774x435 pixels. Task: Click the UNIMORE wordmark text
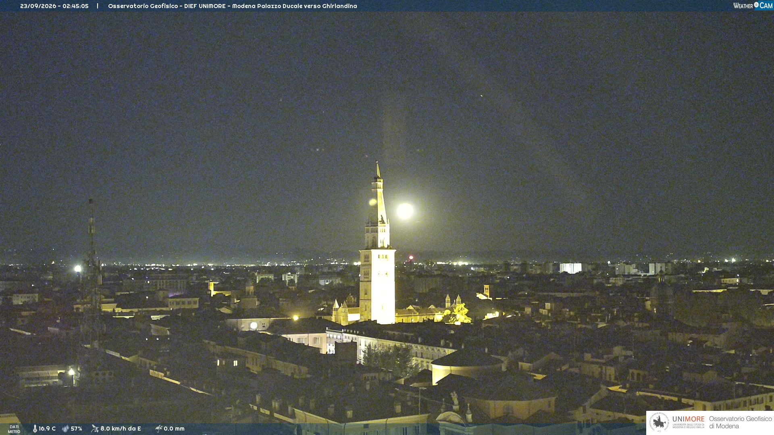[x=689, y=419]
